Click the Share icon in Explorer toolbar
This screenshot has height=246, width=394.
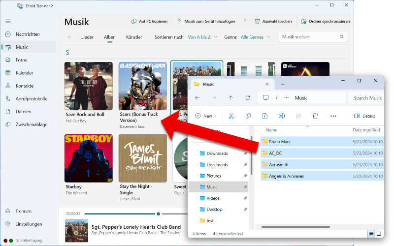298,116
